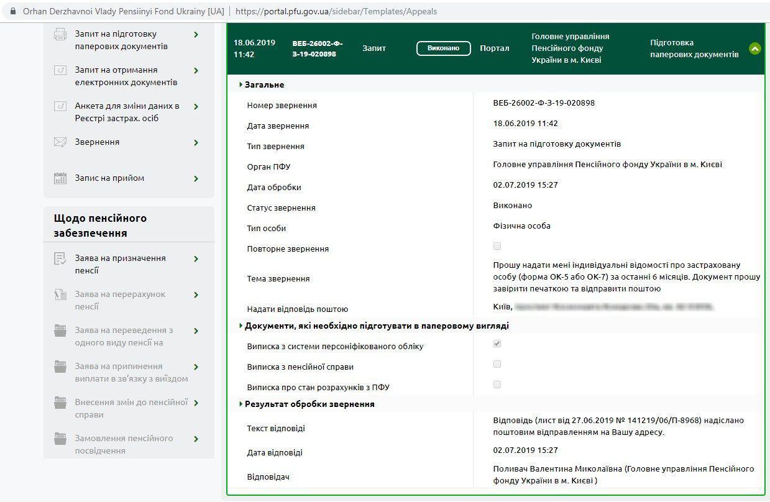Expand arrow for Внесення змін до пенсійної справи
The image size is (770, 502).
[196, 403]
